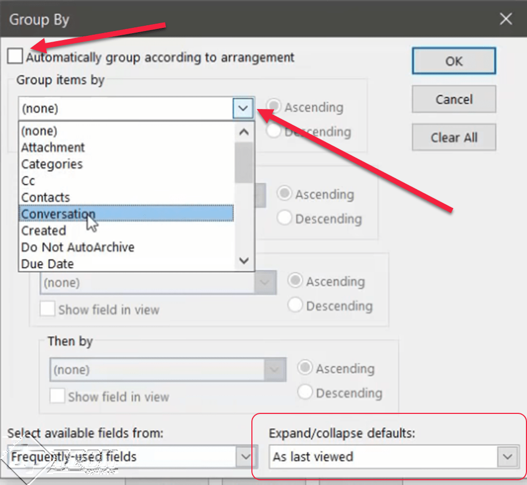Click the dropdown list scrollbar thumb
The height and width of the screenshot is (485, 527).
[x=244, y=163]
